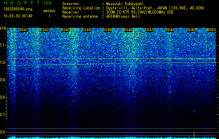The height and width of the screenshot is (139, 219).
Task: Click the ICOM IC-575 receiver text
Action: (140, 12)
